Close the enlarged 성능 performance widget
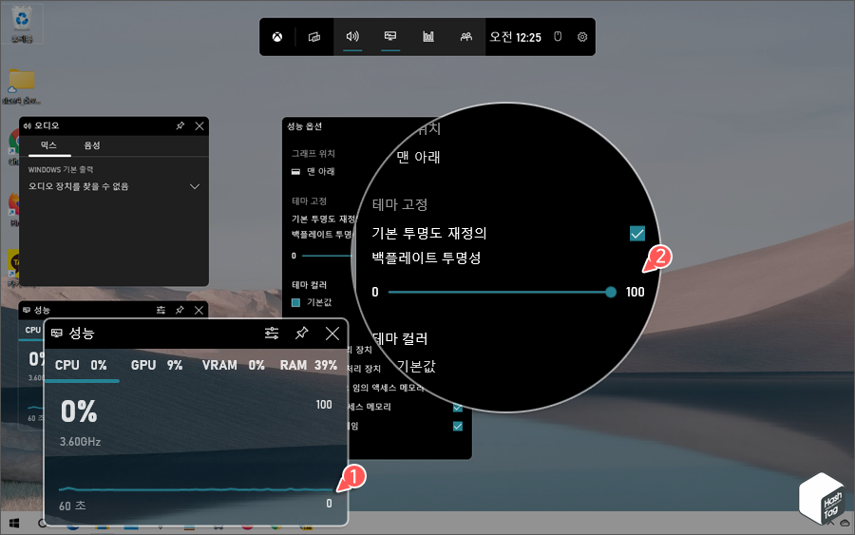 pos(332,334)
